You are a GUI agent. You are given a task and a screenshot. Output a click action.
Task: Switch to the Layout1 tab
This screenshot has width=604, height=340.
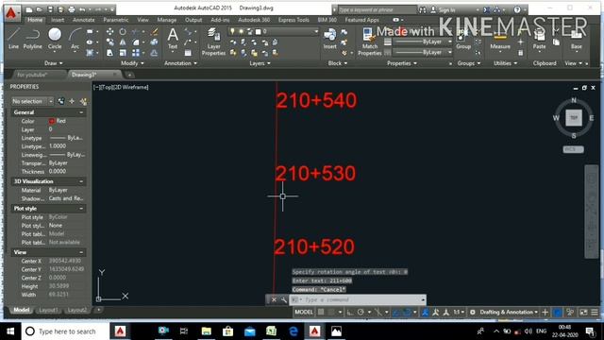point(48,310)
